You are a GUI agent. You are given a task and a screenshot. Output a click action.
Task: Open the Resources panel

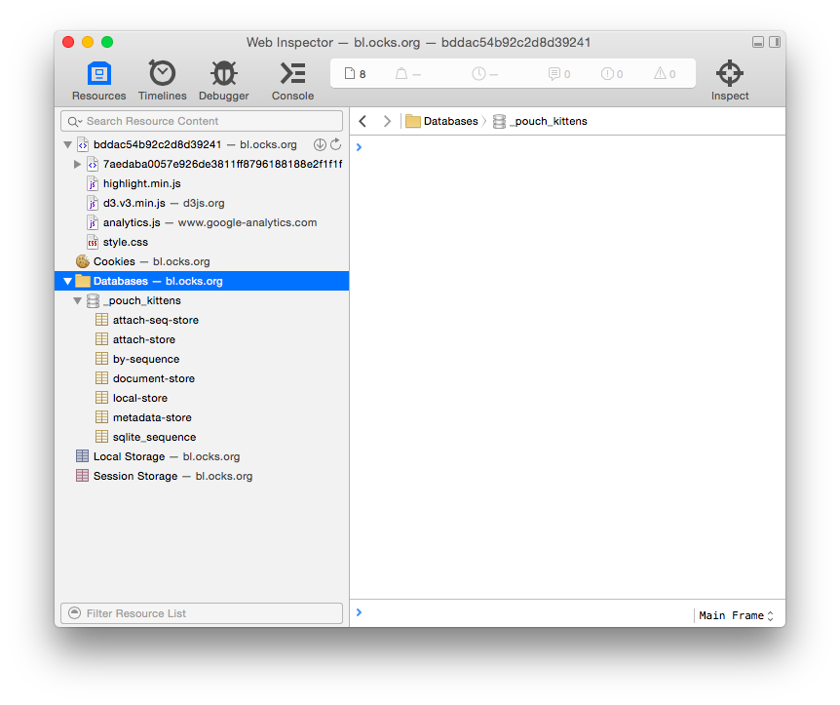pos(98,81)
